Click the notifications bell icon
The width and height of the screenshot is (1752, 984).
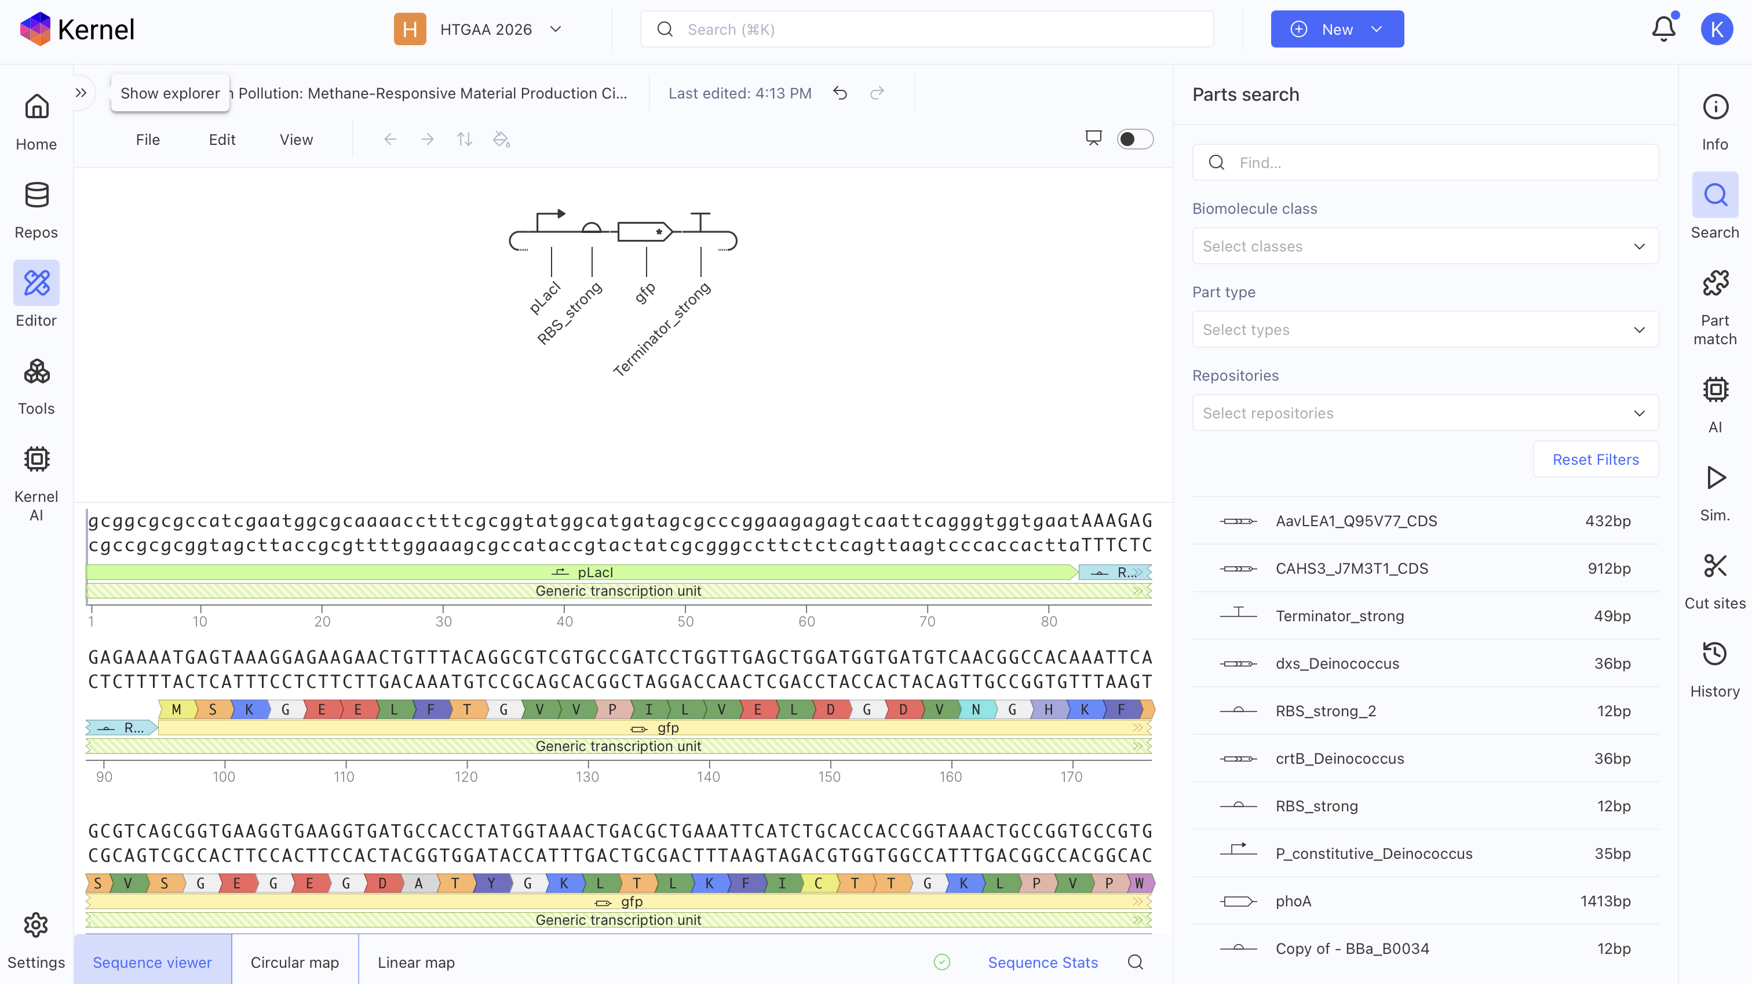click(1663, 29)
